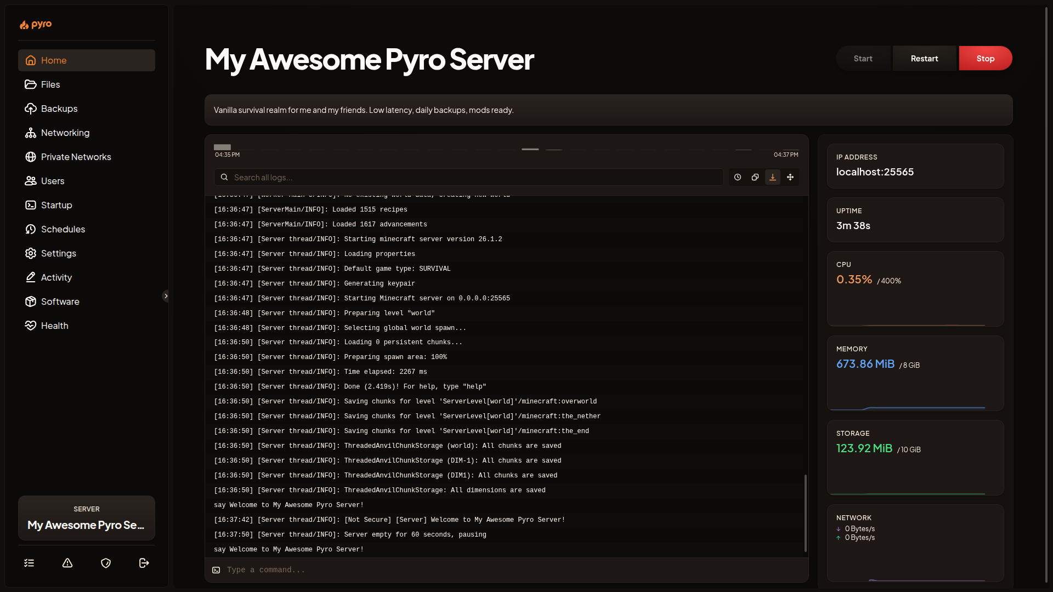Click the 04:37 PM timeline label
The image size is (1053, 592).
[786, 155]
